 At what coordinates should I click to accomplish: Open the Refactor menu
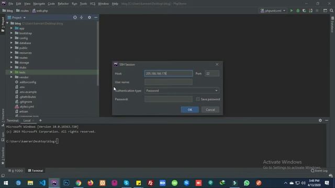[63, 4]
